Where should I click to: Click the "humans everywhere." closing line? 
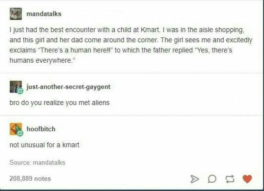pyautogui.click(x=42, y=60)
